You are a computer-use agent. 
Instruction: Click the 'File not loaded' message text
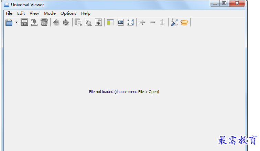[x=124, y=92]
